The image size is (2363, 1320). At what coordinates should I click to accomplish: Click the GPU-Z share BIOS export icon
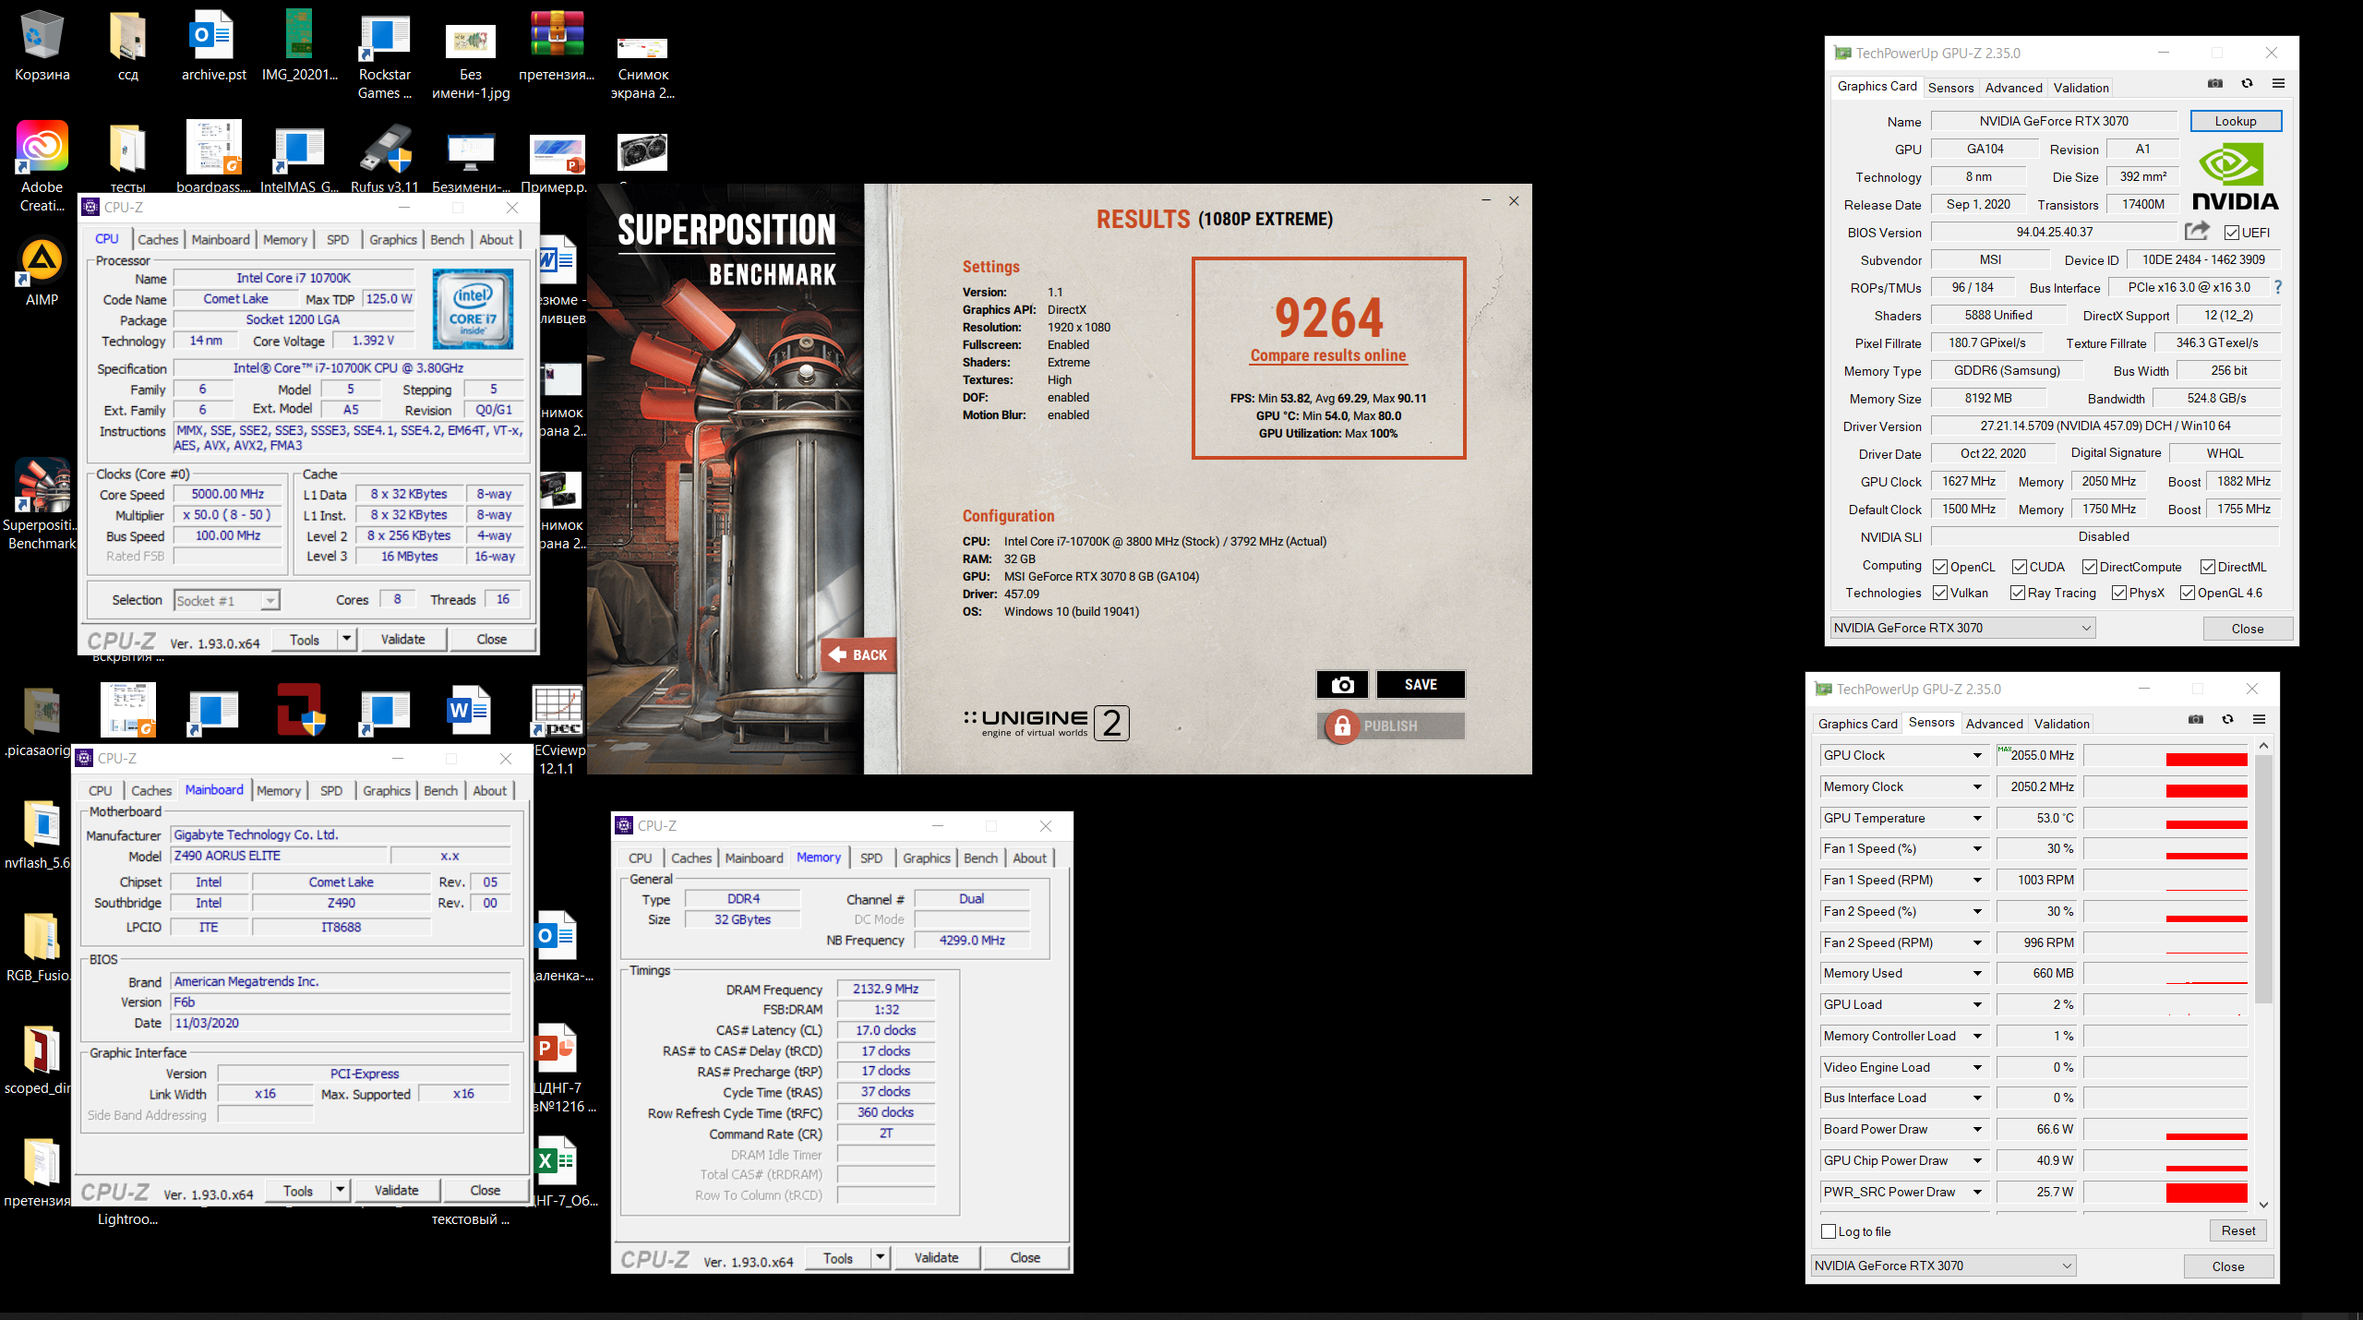[x=2198, y=231]
